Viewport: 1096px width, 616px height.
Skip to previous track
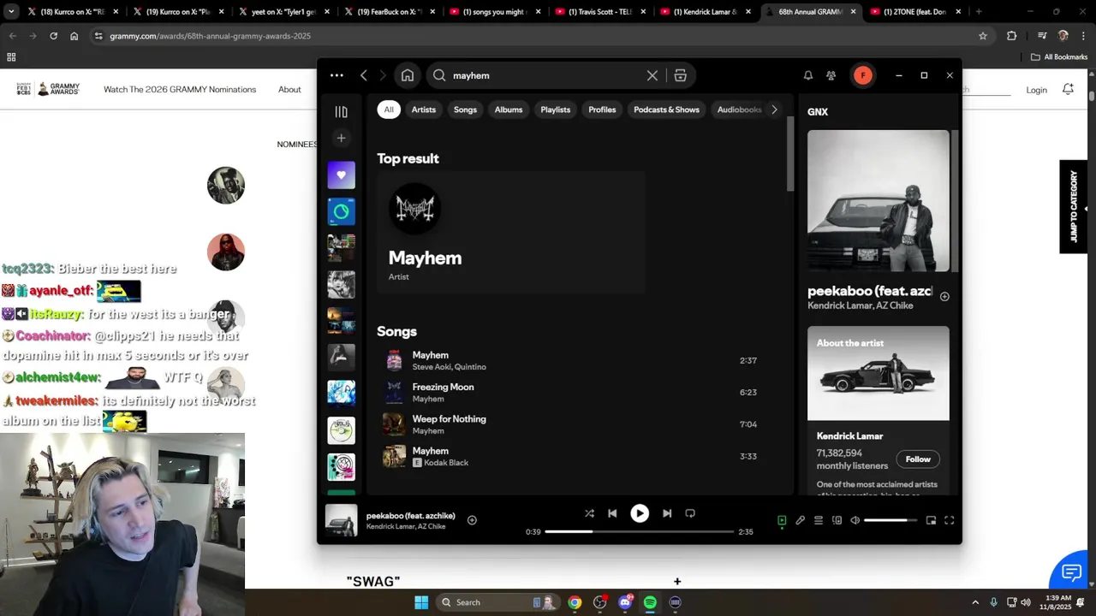pos(612,513)
